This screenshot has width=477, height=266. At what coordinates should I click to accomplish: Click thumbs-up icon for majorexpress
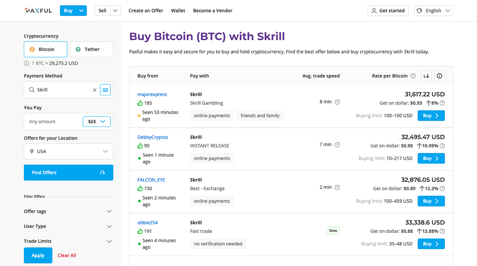[x=140, y=103]
